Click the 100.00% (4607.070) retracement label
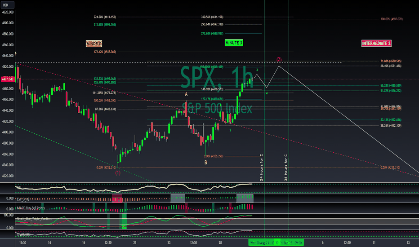Image resolution: width=419 pixels, height=247 pixels. point(392,19)
